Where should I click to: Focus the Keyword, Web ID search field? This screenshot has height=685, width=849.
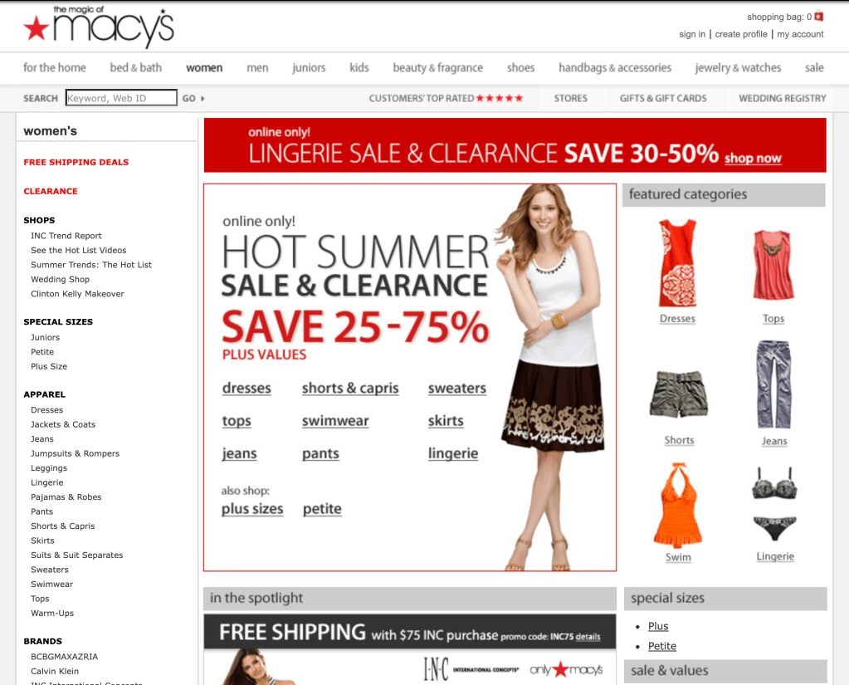[x=121, y=98]
